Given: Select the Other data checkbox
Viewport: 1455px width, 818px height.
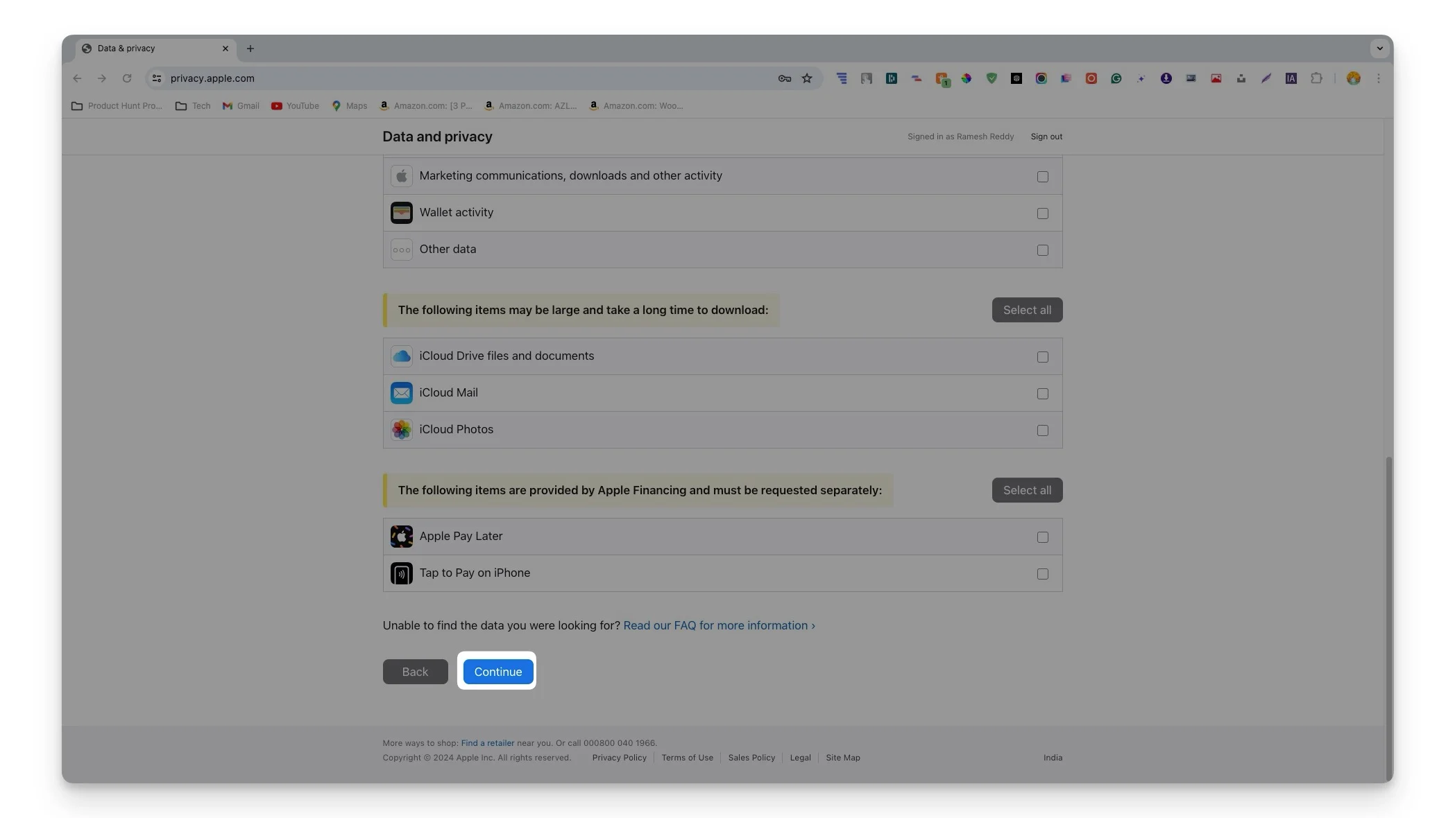Looking at the screenshot, I should tap(1042, 250).
